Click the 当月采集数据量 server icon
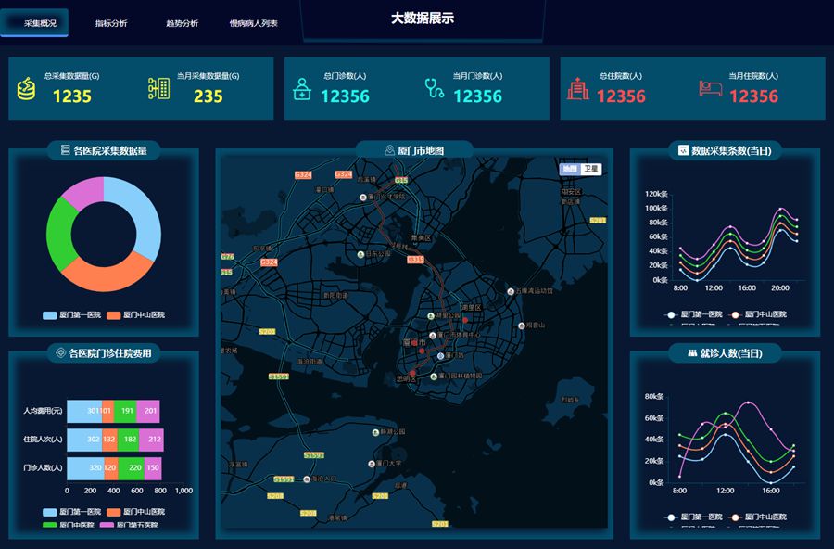834x549 pixels. pos(158,89)
